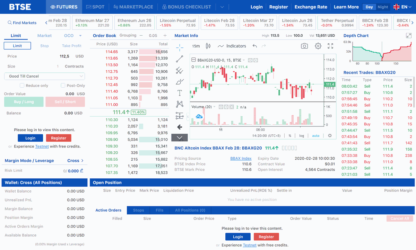Click the TradingView cloud logo on chart
416x250 pixels.
tap(199, 117)
